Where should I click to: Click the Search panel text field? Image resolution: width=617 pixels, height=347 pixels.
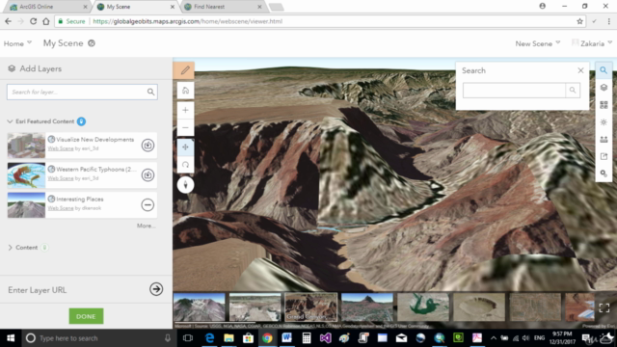pos(514,90)
